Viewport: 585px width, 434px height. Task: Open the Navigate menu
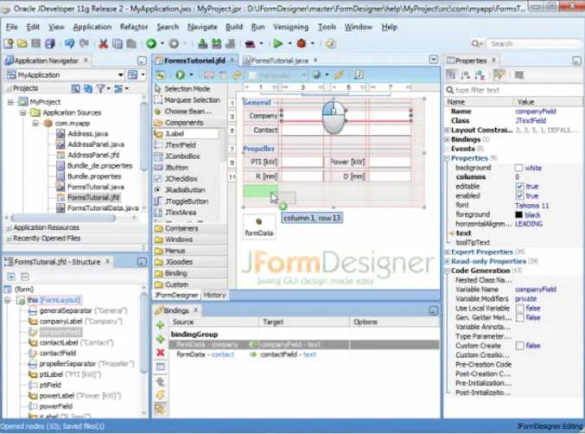point(202,27)
